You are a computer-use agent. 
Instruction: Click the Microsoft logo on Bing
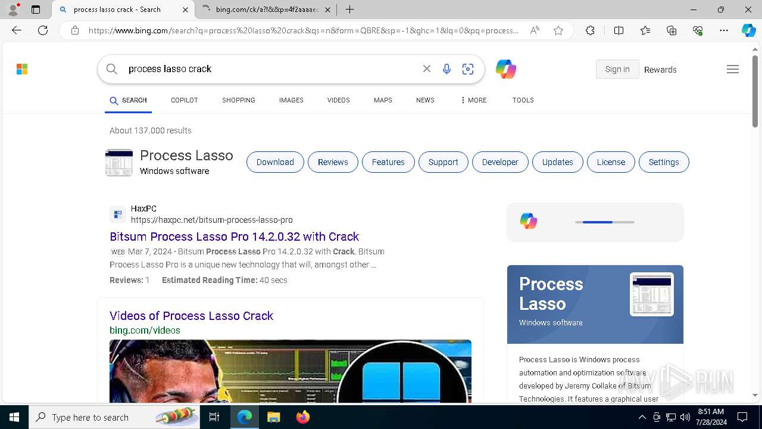(x=22, y=69)
